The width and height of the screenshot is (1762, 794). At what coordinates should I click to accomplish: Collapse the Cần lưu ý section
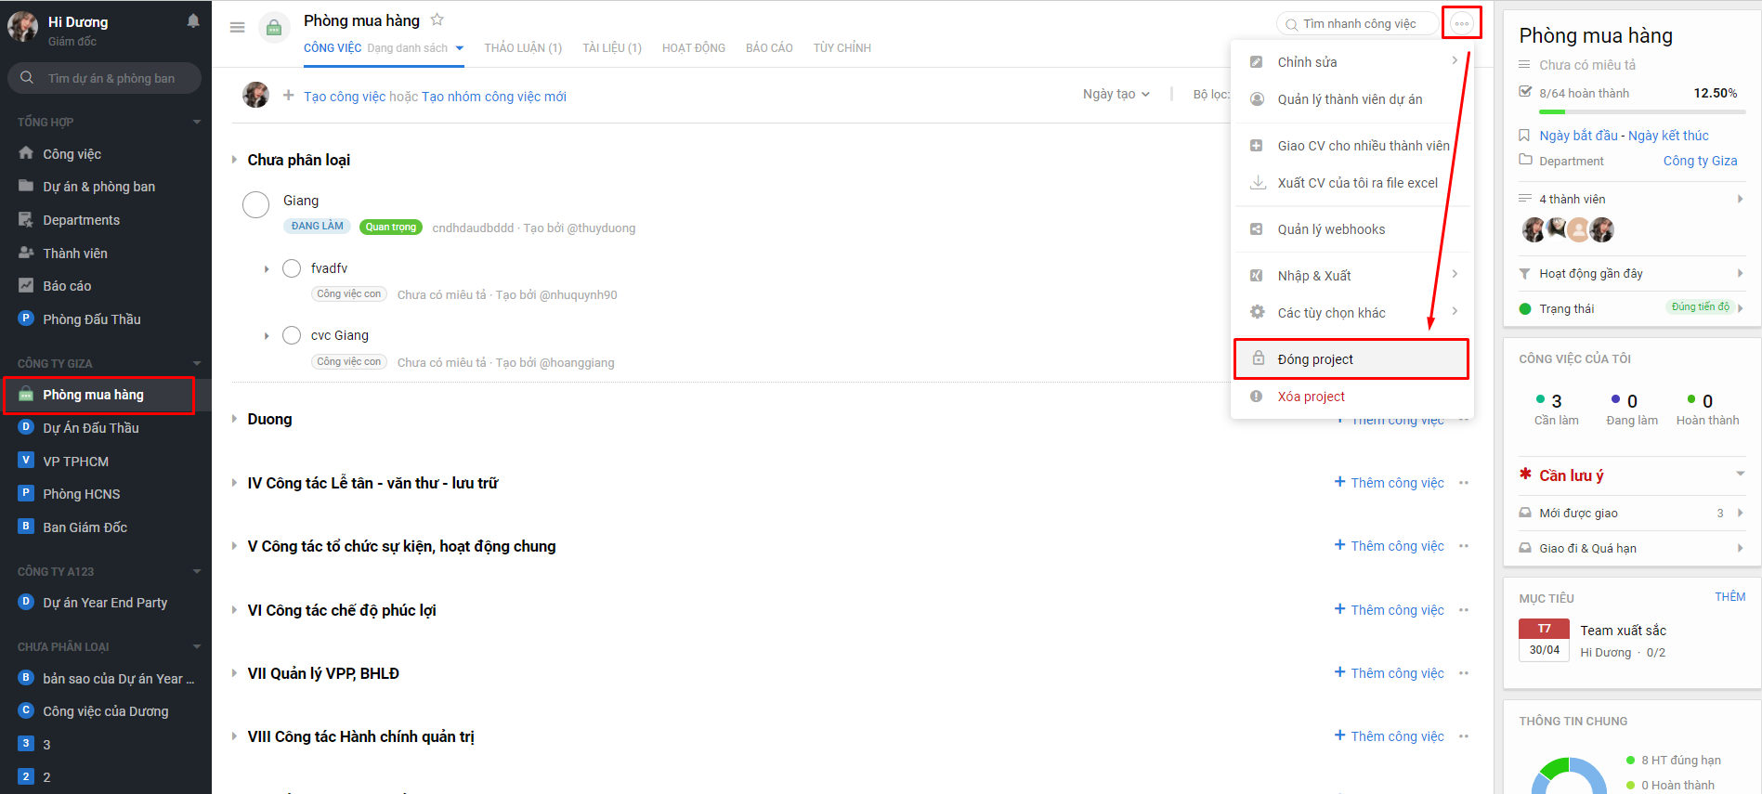[1740, 475]
